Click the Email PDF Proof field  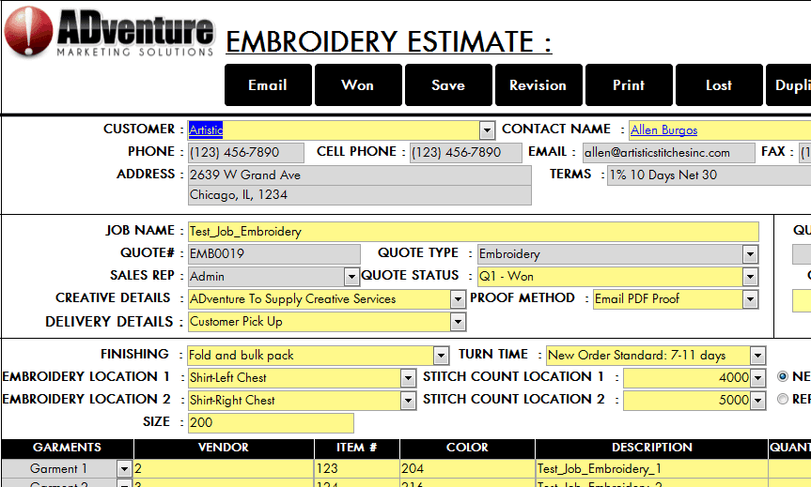coord(668,299)
